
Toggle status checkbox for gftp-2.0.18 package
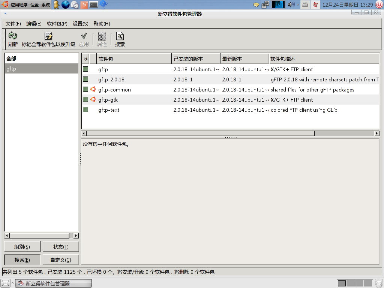click(x=85, y=79)
